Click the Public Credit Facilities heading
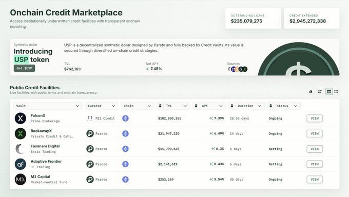The width and height of the screenshot is (349, 197). point(35,88)
